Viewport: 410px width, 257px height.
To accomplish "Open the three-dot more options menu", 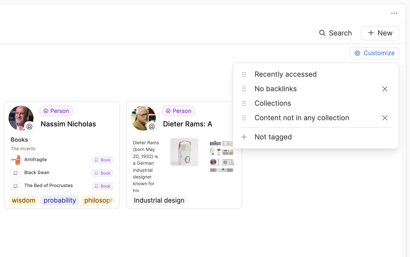I will [394, 13].
